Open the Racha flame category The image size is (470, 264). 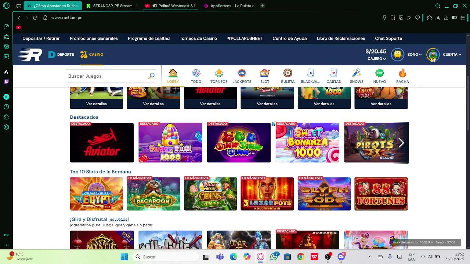pos(402,76)
